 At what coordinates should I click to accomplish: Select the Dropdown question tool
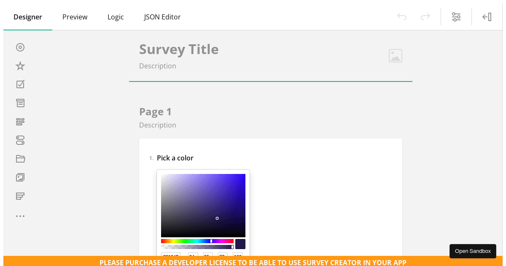tap(20, 103)
